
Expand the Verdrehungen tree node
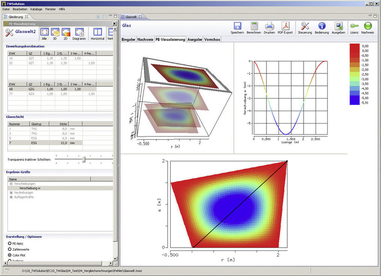11,192
